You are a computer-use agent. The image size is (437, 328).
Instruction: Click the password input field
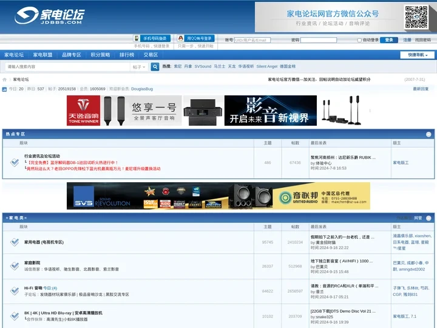point(319,40)
